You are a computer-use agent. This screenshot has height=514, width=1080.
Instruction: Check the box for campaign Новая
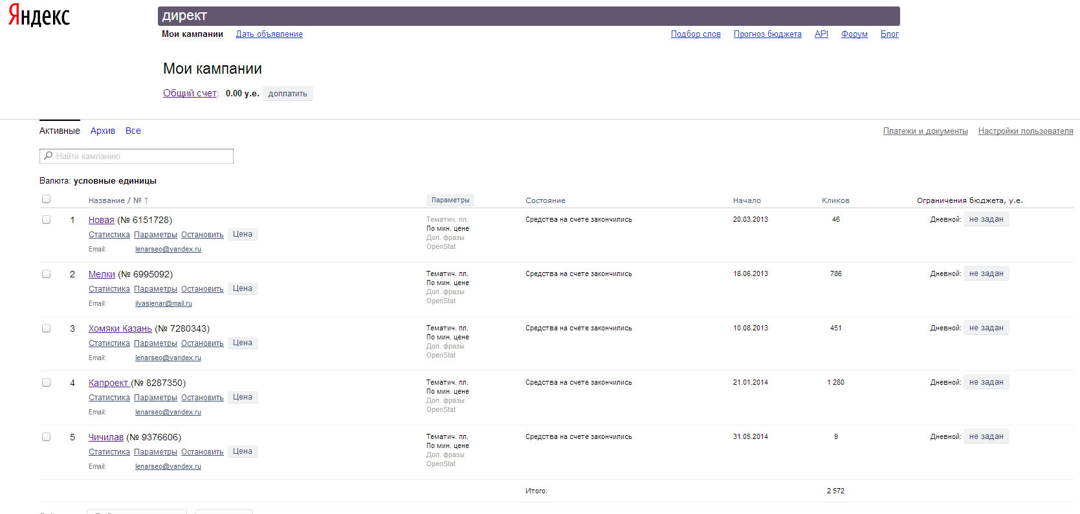pyautogui.click(x=46, y=220)
